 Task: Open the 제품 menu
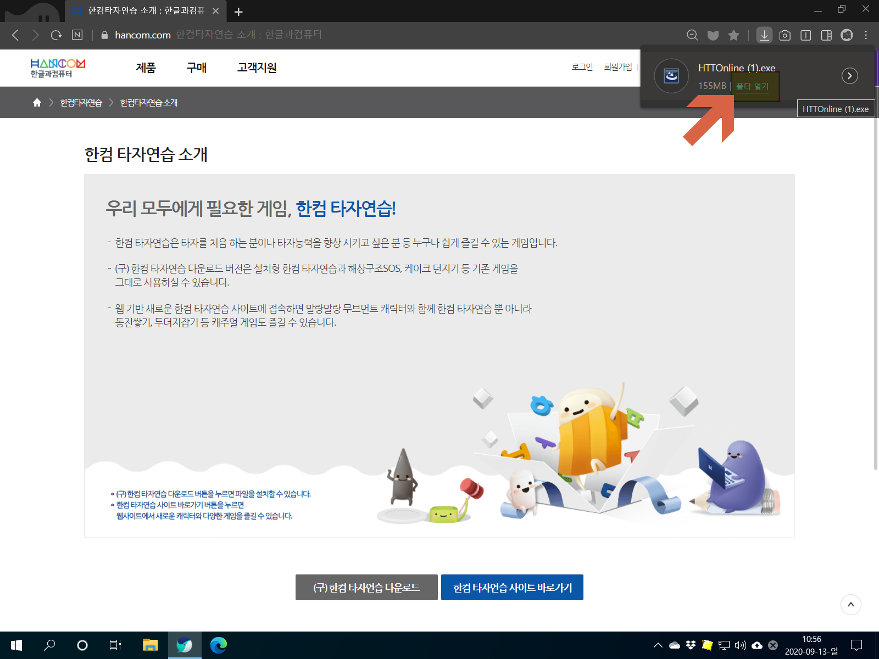click(x=146, y=68)
